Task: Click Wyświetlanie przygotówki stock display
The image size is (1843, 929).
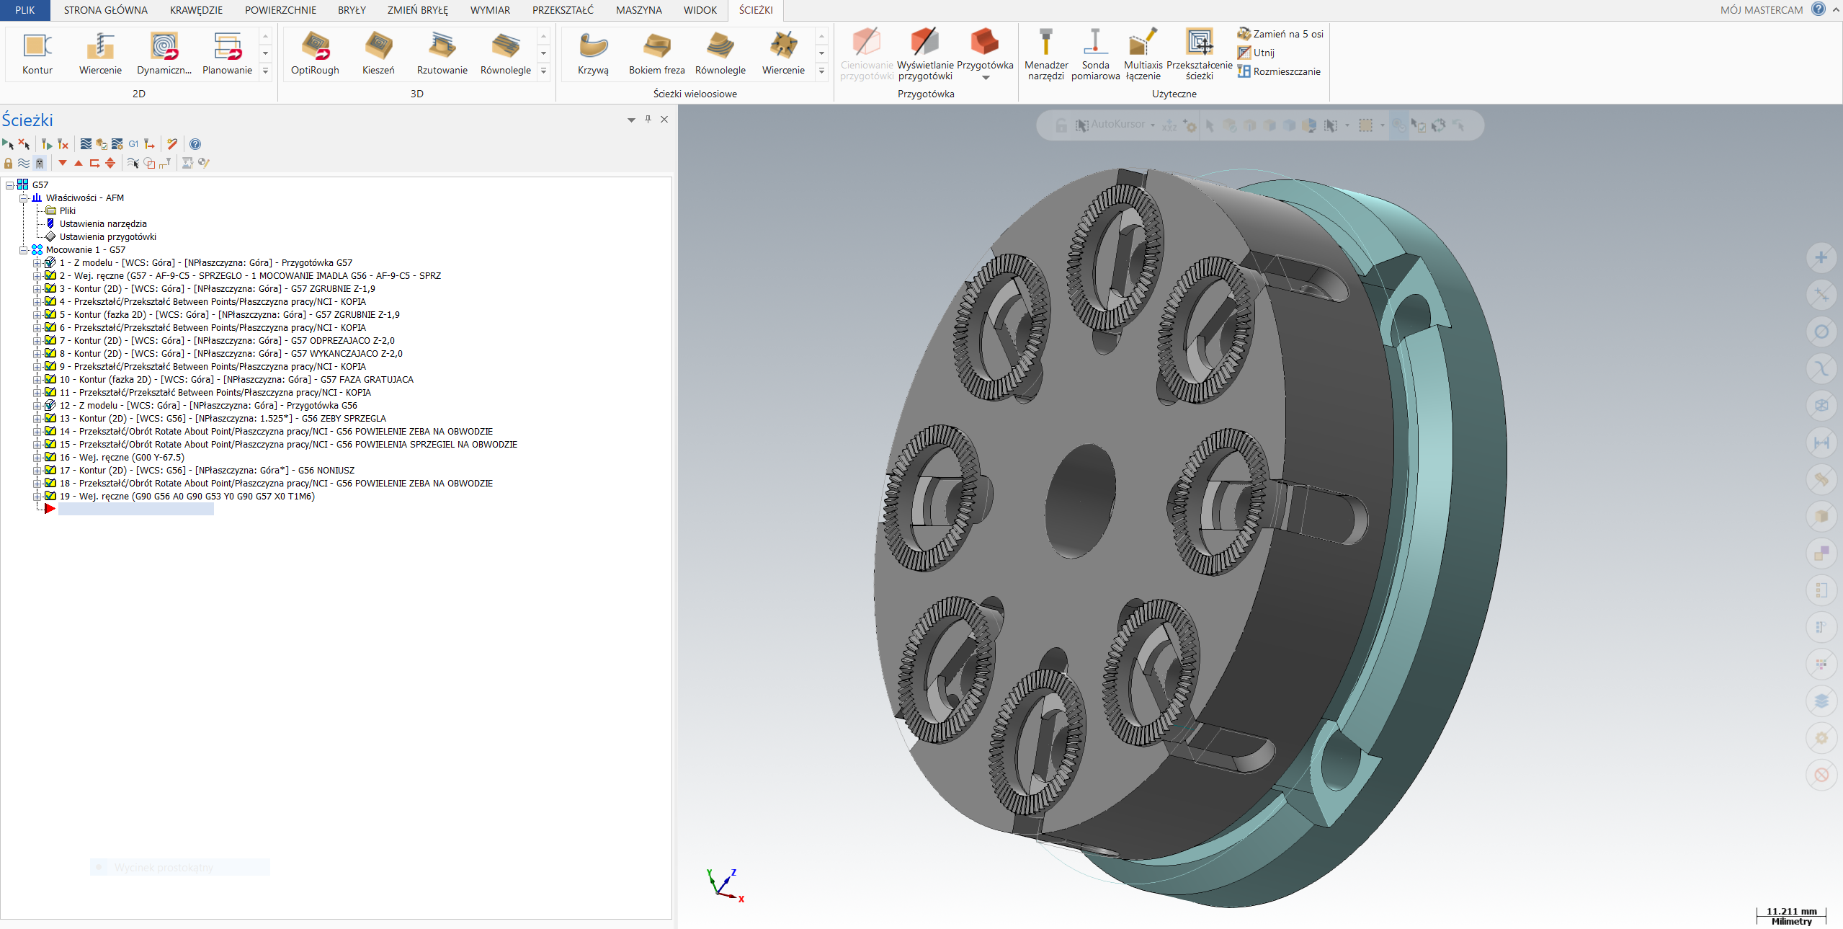Action: [925, 55]
